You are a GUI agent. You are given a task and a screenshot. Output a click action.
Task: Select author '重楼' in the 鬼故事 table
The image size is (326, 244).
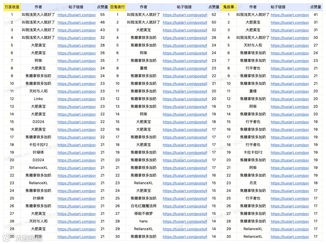[253, 91]
